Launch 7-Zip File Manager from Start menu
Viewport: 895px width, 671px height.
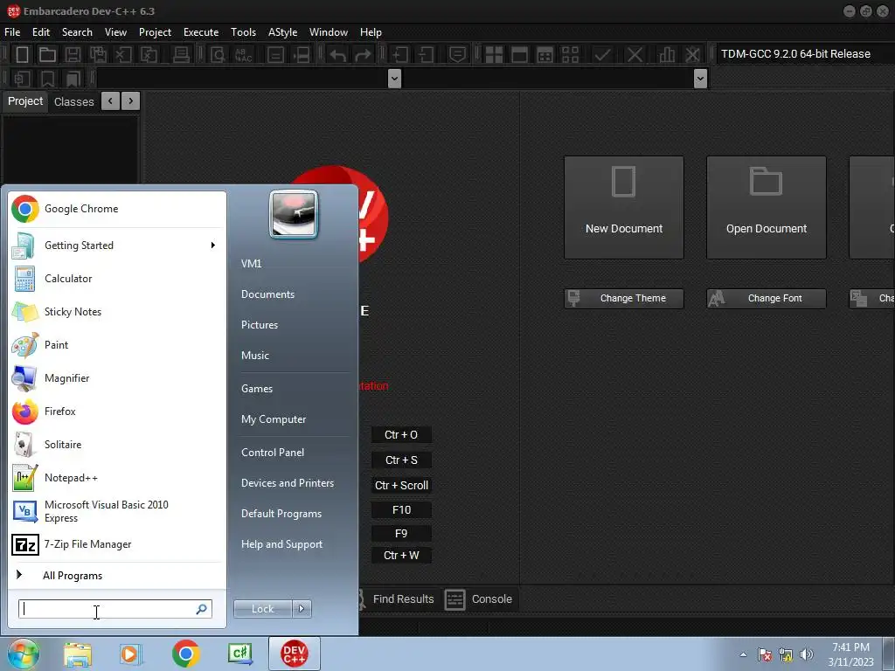click(x=117, y=544)
